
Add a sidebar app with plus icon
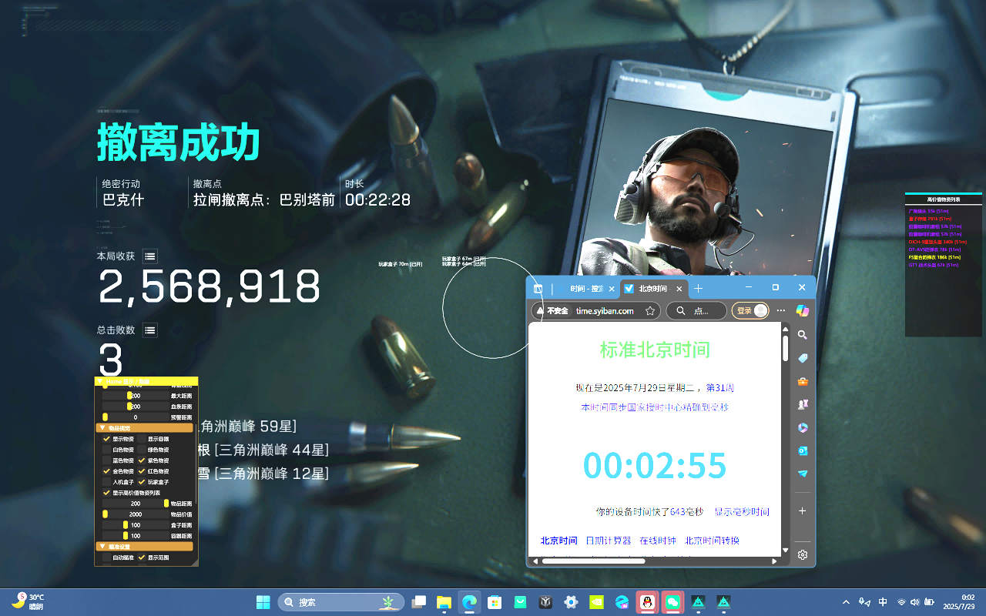tap(802, 511)
